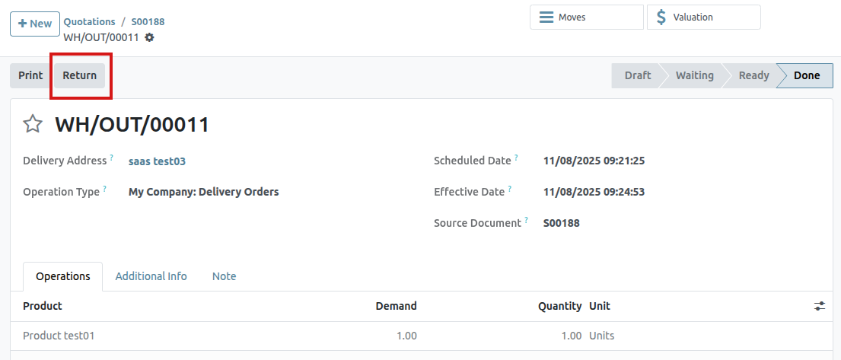Click the Operation Type help question mark
The image size is (841, 360).
(104, 190)
